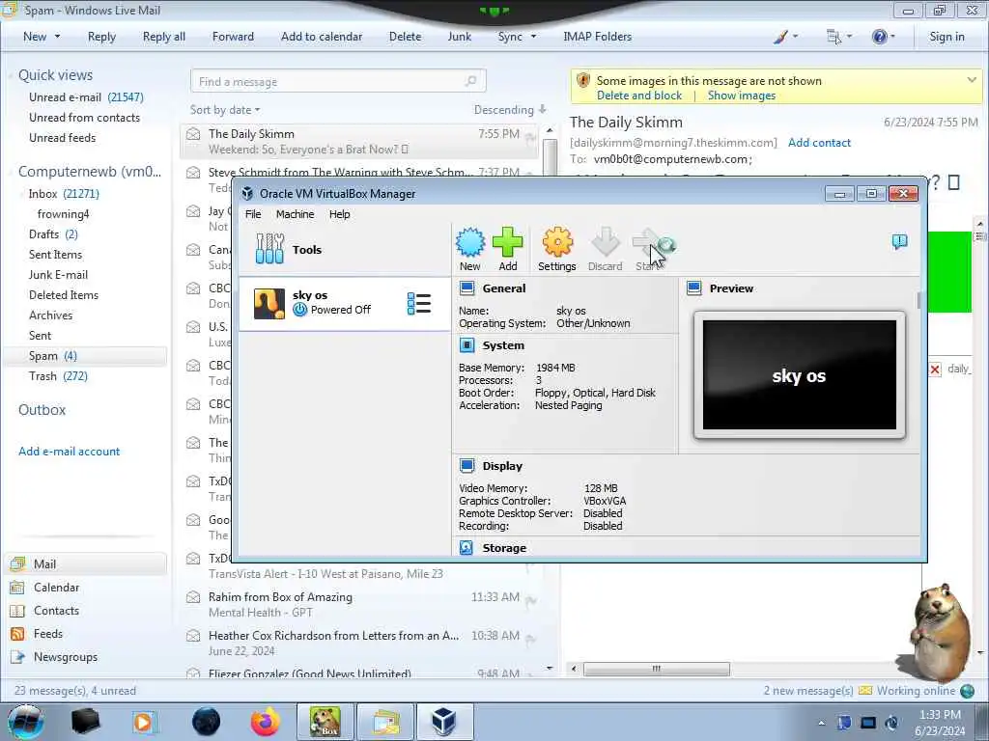Click the Delete and block link
This screenshot has width=989, height=741.
[x=639, y=96]
